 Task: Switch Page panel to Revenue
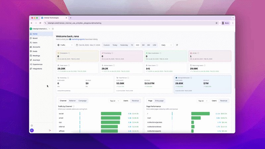pyautogui.click(x=224, y=101)
